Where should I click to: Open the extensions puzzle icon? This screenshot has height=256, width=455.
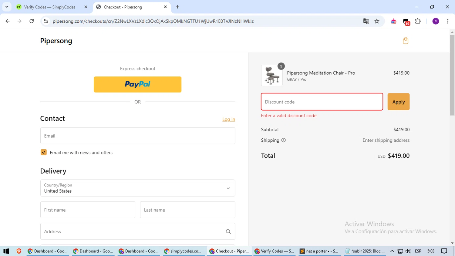click(418, 21)
